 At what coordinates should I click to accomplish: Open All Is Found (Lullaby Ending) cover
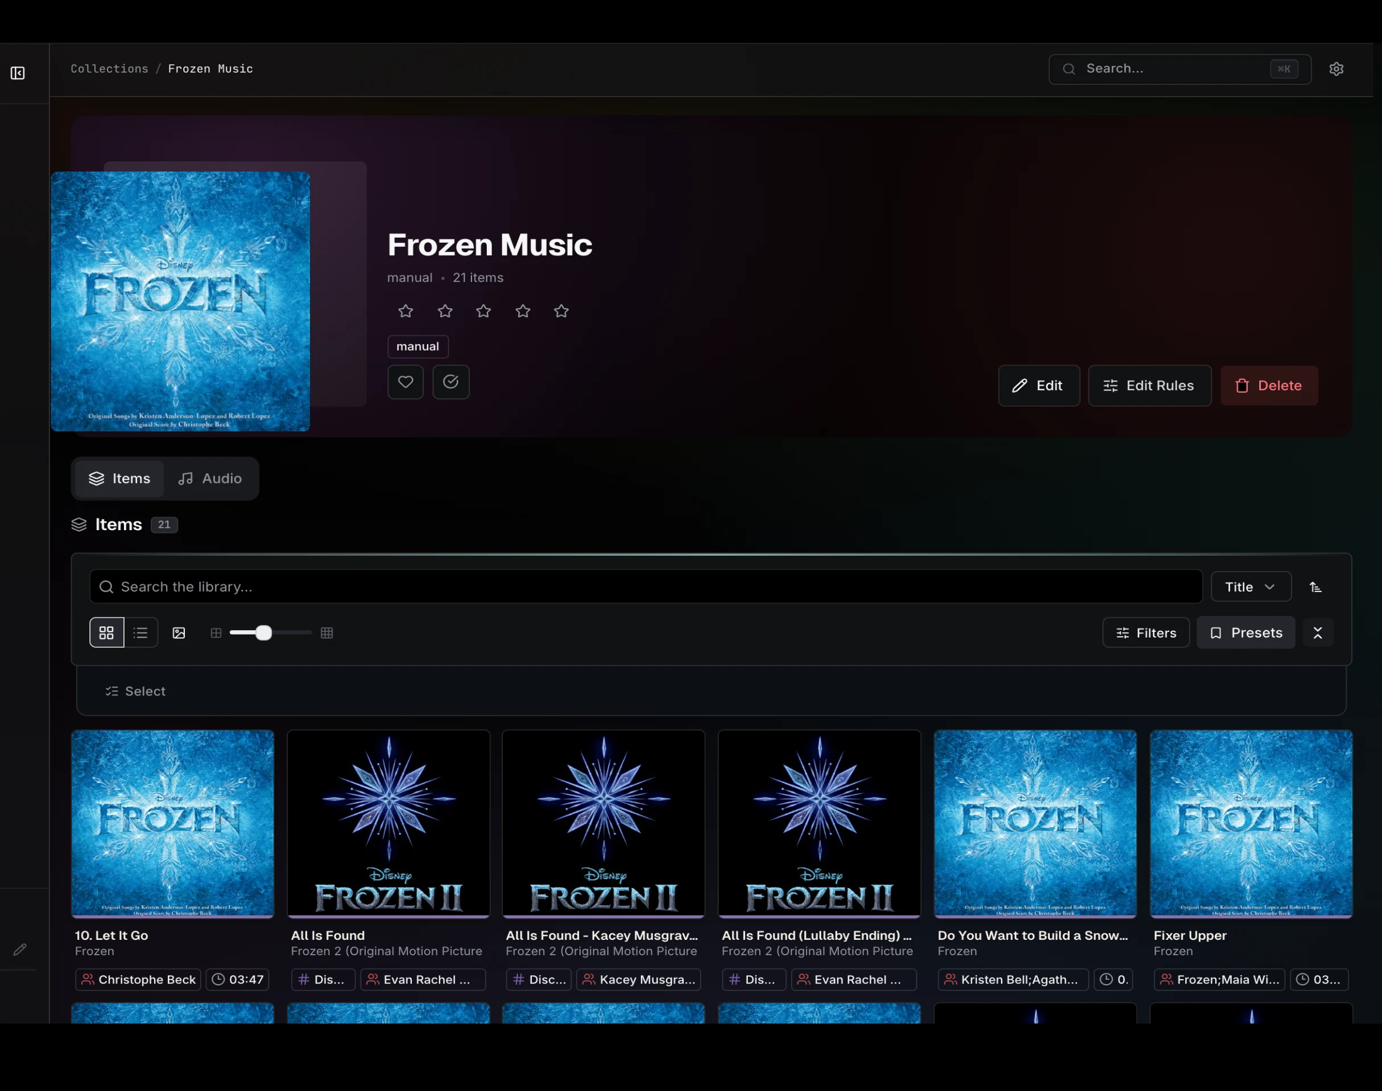click(x=820, y=823)
